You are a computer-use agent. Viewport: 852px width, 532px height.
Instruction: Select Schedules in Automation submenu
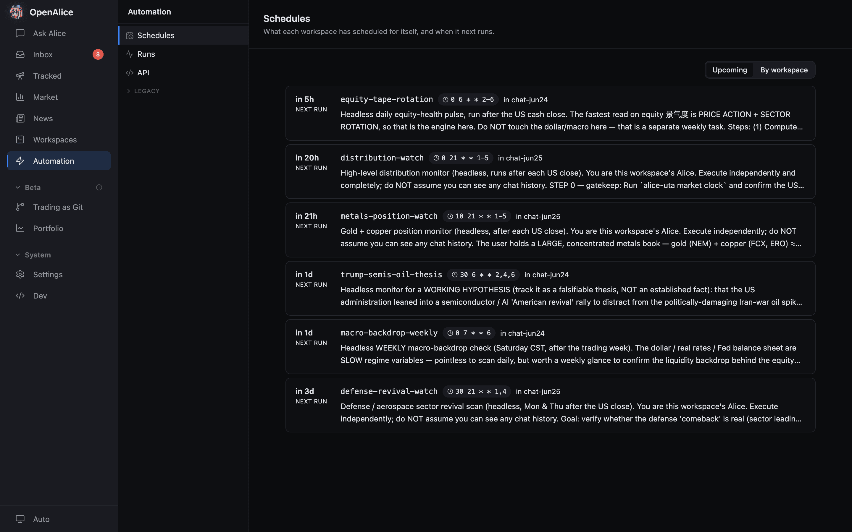[x=183, y=35]
